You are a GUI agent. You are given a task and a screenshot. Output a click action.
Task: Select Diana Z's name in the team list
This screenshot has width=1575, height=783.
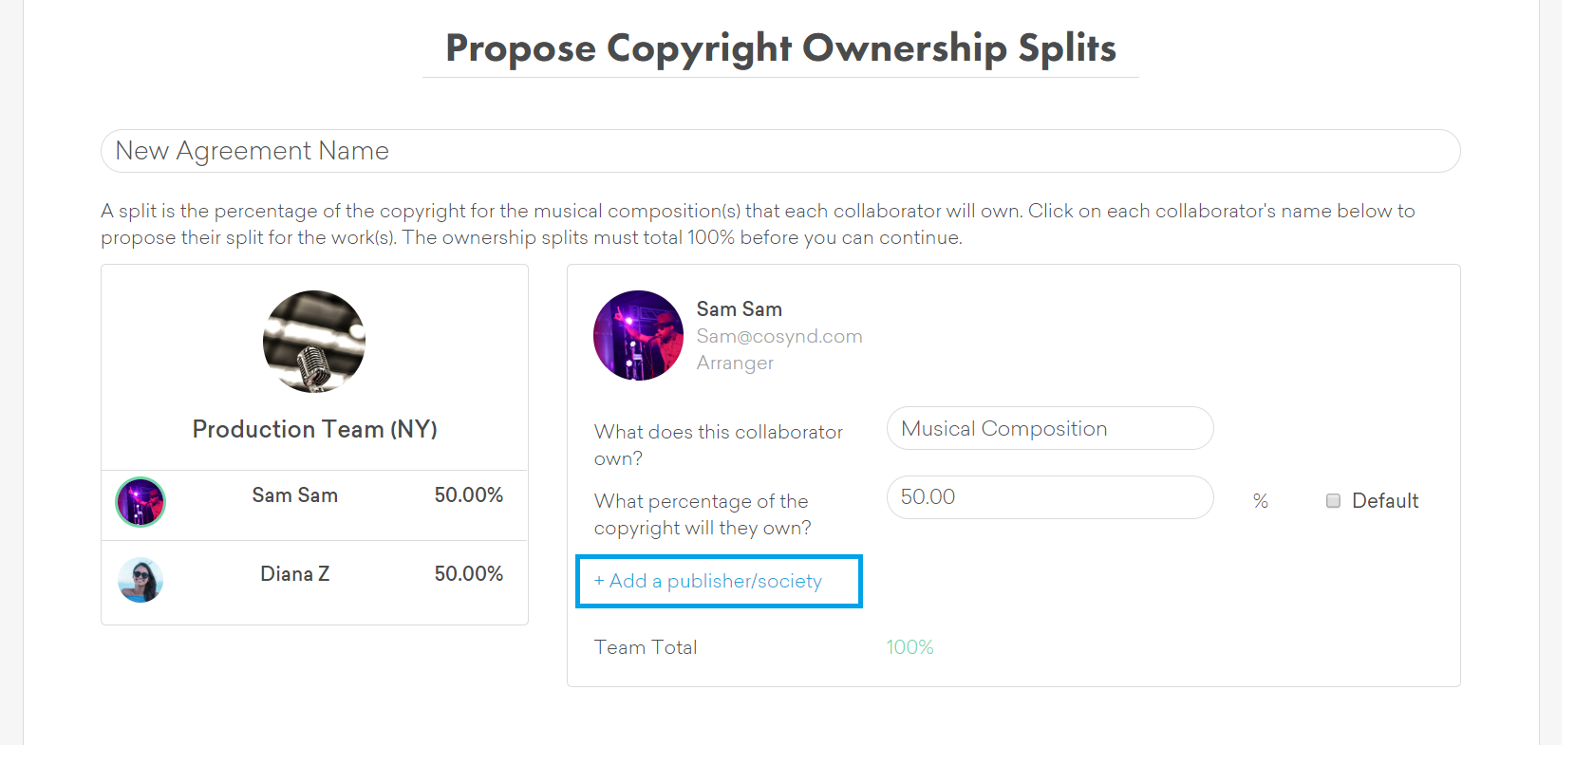[x=295, y=574]
